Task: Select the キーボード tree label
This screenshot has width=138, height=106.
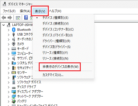Action: tap(23, 49)
